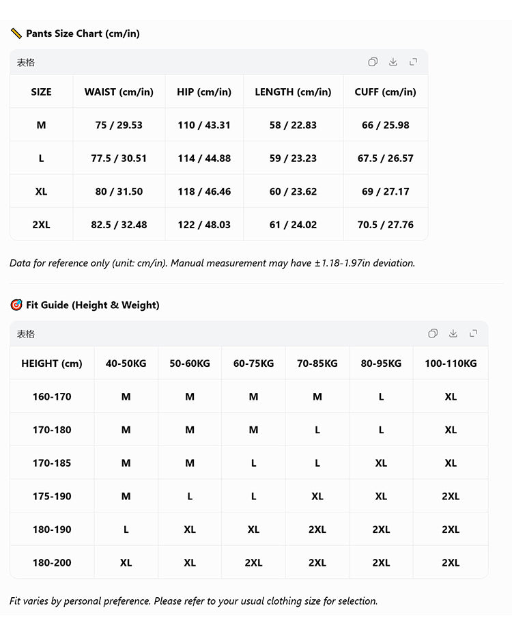Select the WAIST (cm/in) column header
512x632 pixels.
pyautogui.click(x=119, y=92)
